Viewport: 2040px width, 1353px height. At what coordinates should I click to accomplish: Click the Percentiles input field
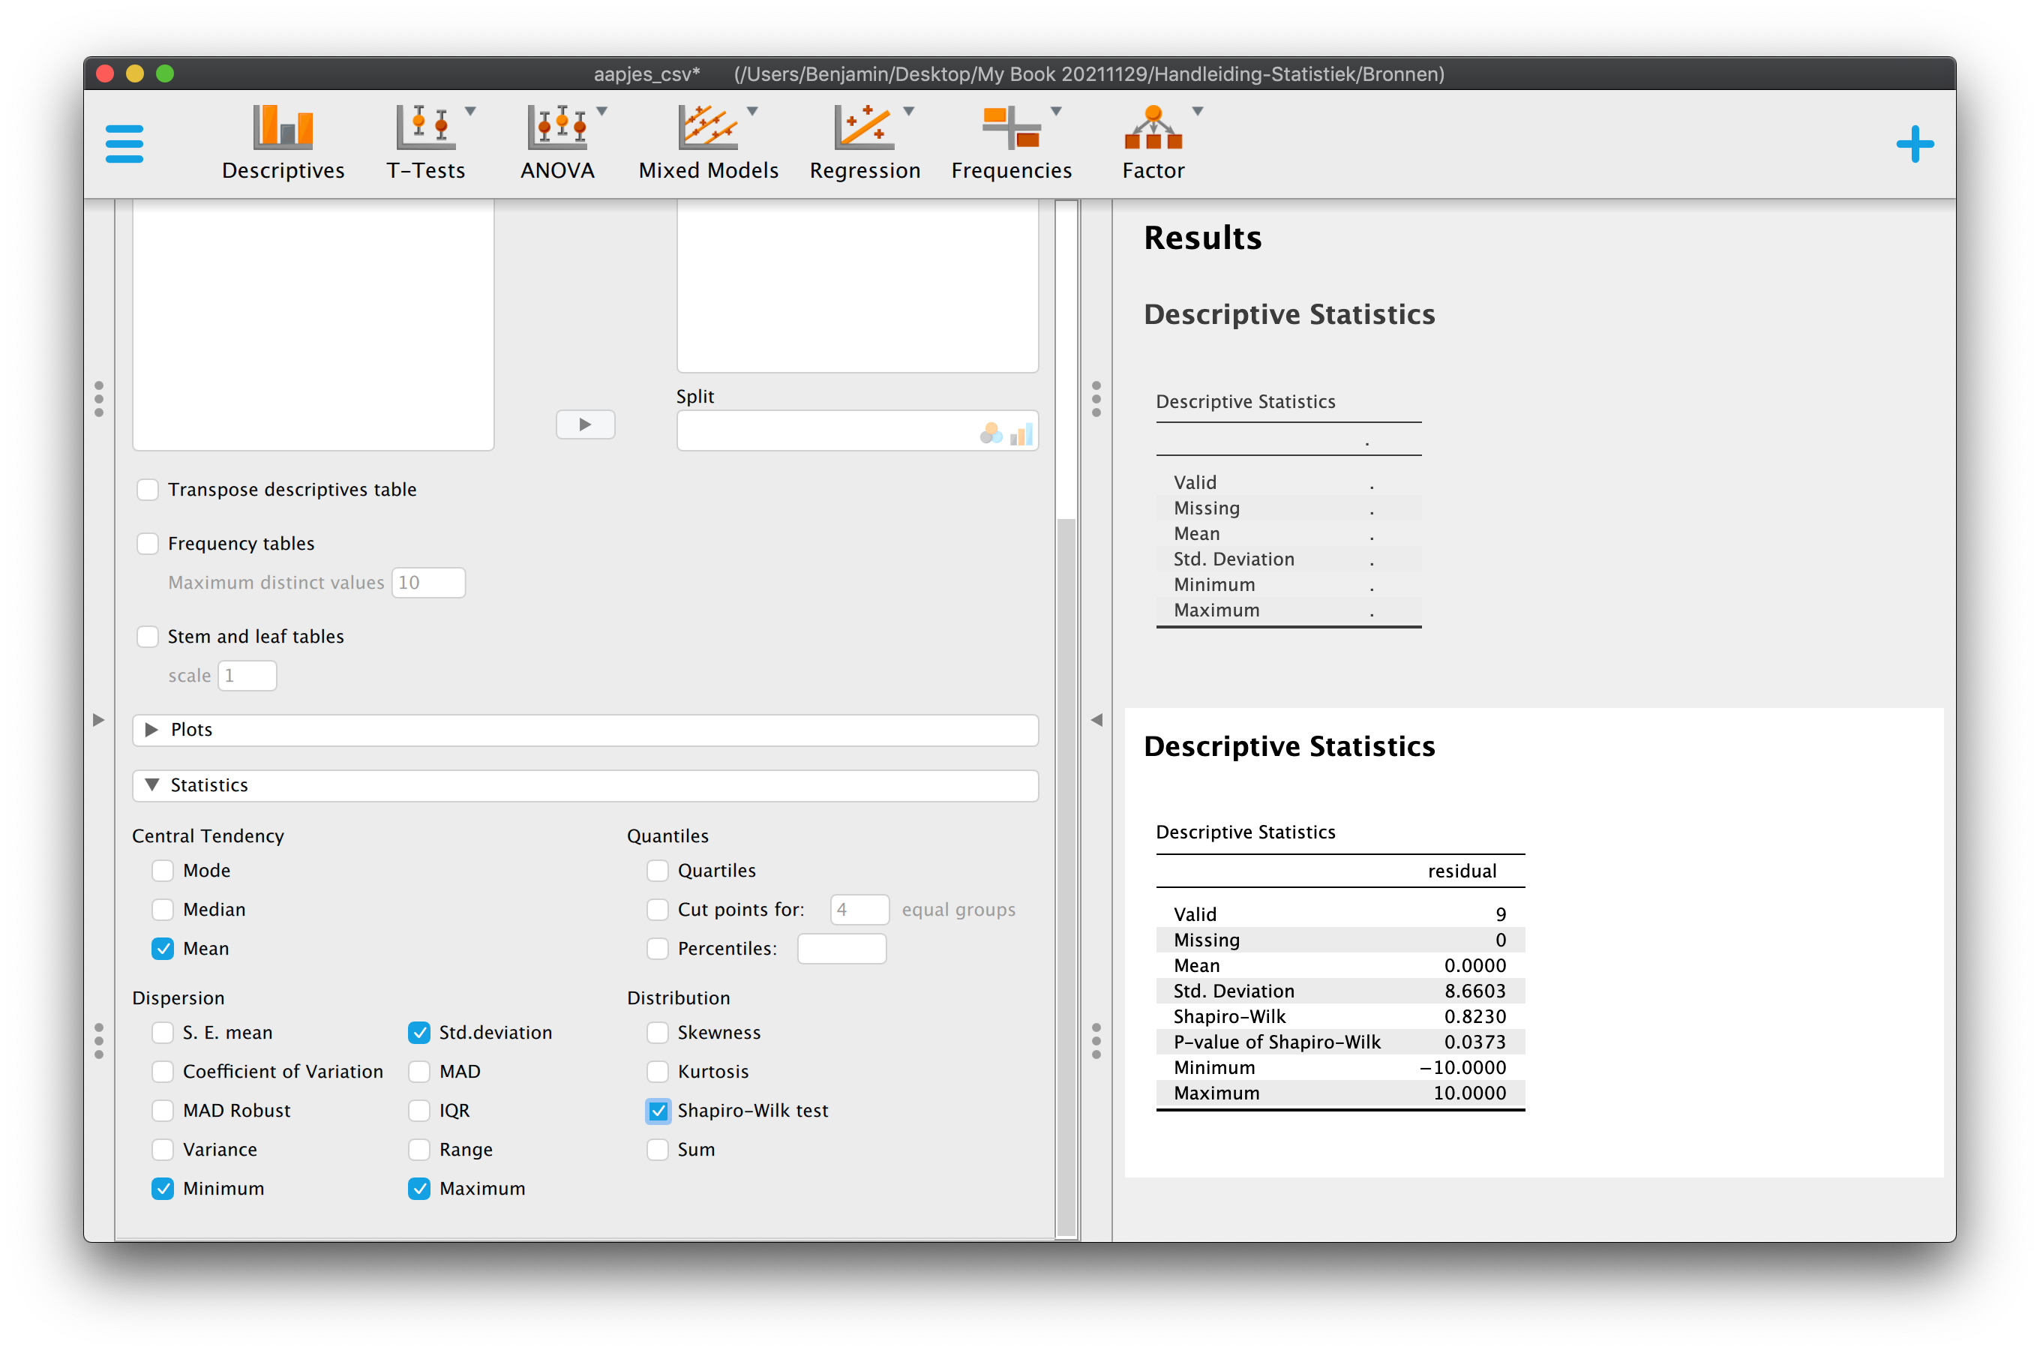pyautogui.click(x=841, y=948)
